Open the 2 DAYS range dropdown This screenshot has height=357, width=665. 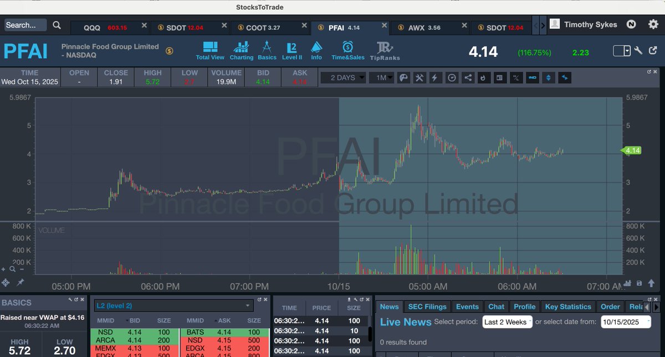344,78
